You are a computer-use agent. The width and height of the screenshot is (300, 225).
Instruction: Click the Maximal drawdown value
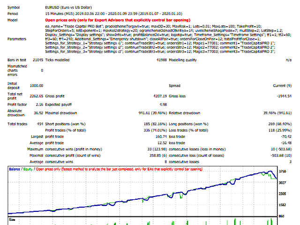153,113
